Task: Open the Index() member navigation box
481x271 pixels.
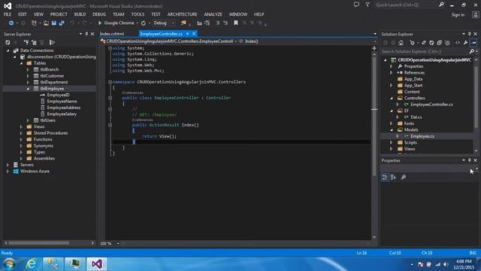Action: [307, 41]
